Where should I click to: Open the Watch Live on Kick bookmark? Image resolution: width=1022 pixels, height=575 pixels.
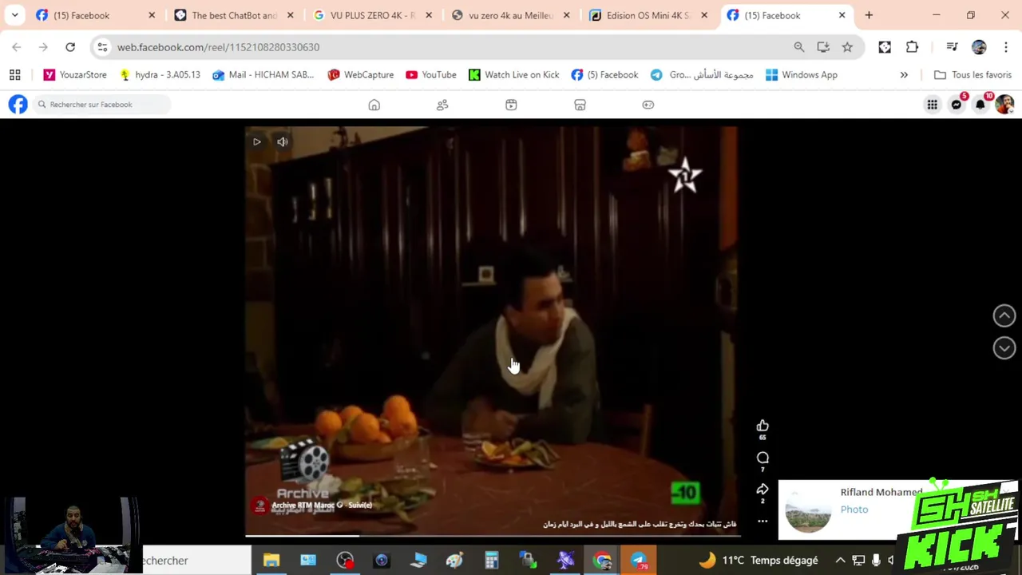coord(513,75)
